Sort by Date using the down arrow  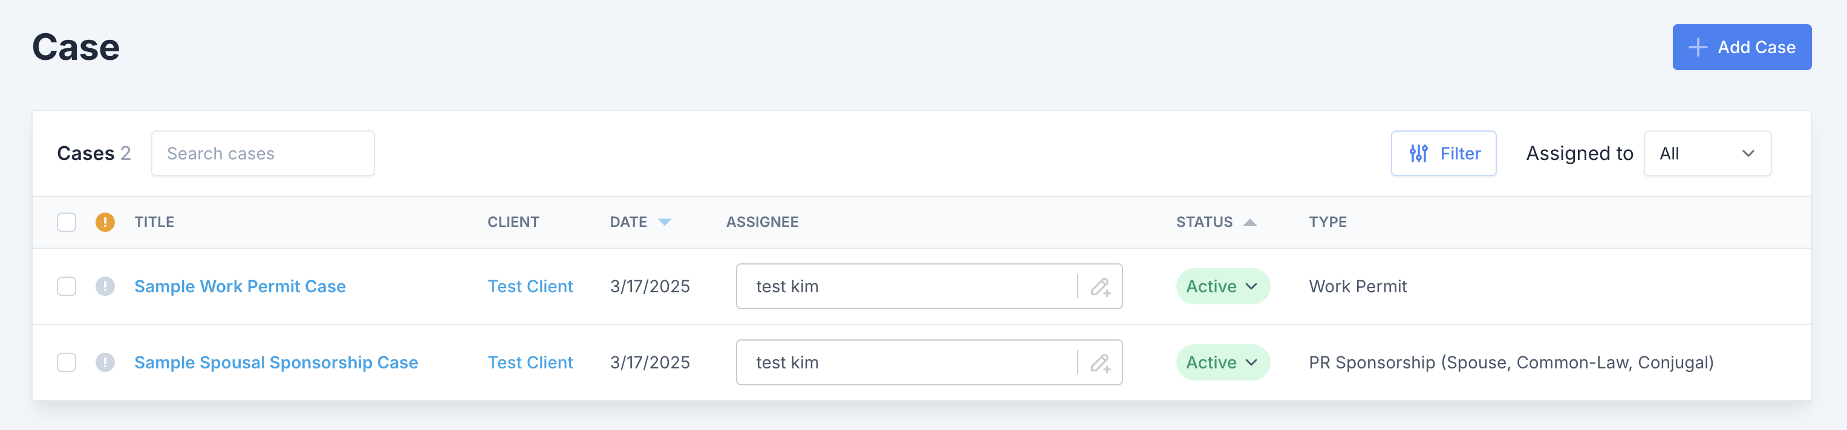click(x=665, y=222)
